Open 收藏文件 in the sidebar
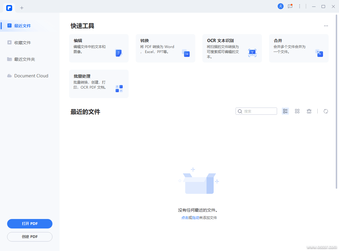339x251 pixels. pos(23,43)
